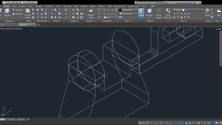Expand the Modify panel
This screenshot has height=125, width=222.
[x=75, y=21]
